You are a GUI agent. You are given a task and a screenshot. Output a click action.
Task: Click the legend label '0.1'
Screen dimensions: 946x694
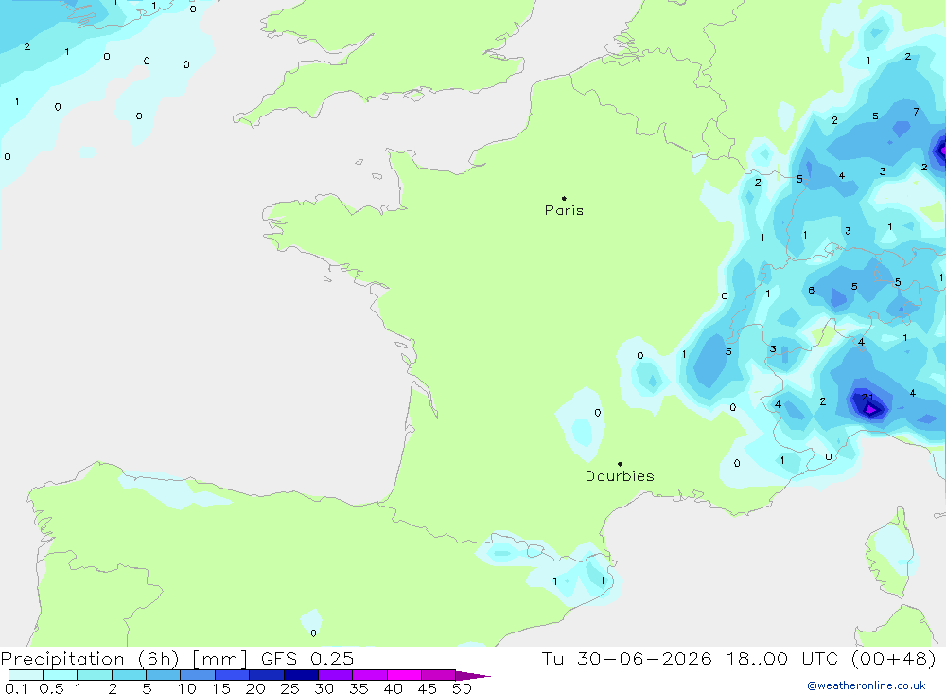click(x=16, y=688)
